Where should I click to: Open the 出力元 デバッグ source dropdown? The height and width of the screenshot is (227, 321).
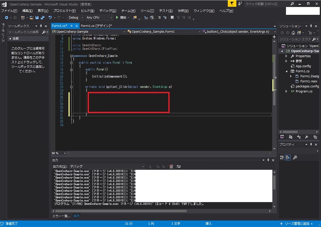click(107, 166)
